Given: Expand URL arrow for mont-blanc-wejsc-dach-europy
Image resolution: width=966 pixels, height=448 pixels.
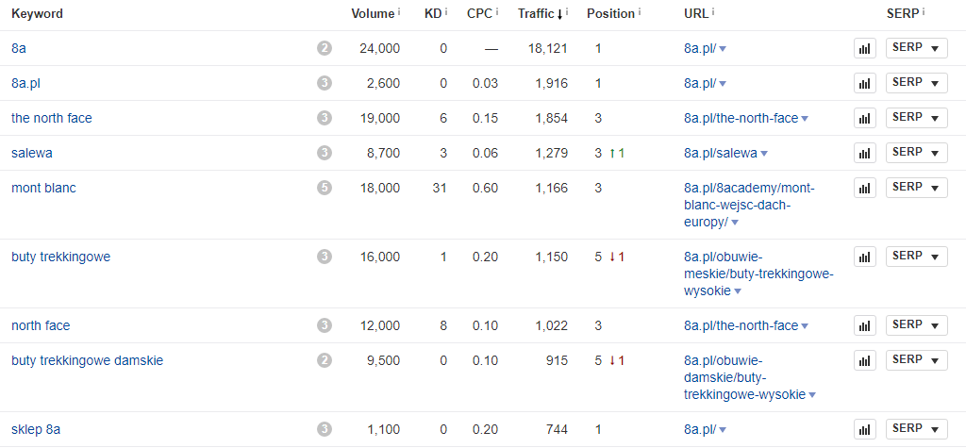Looking at the screenshot, I should coord(734,223).
